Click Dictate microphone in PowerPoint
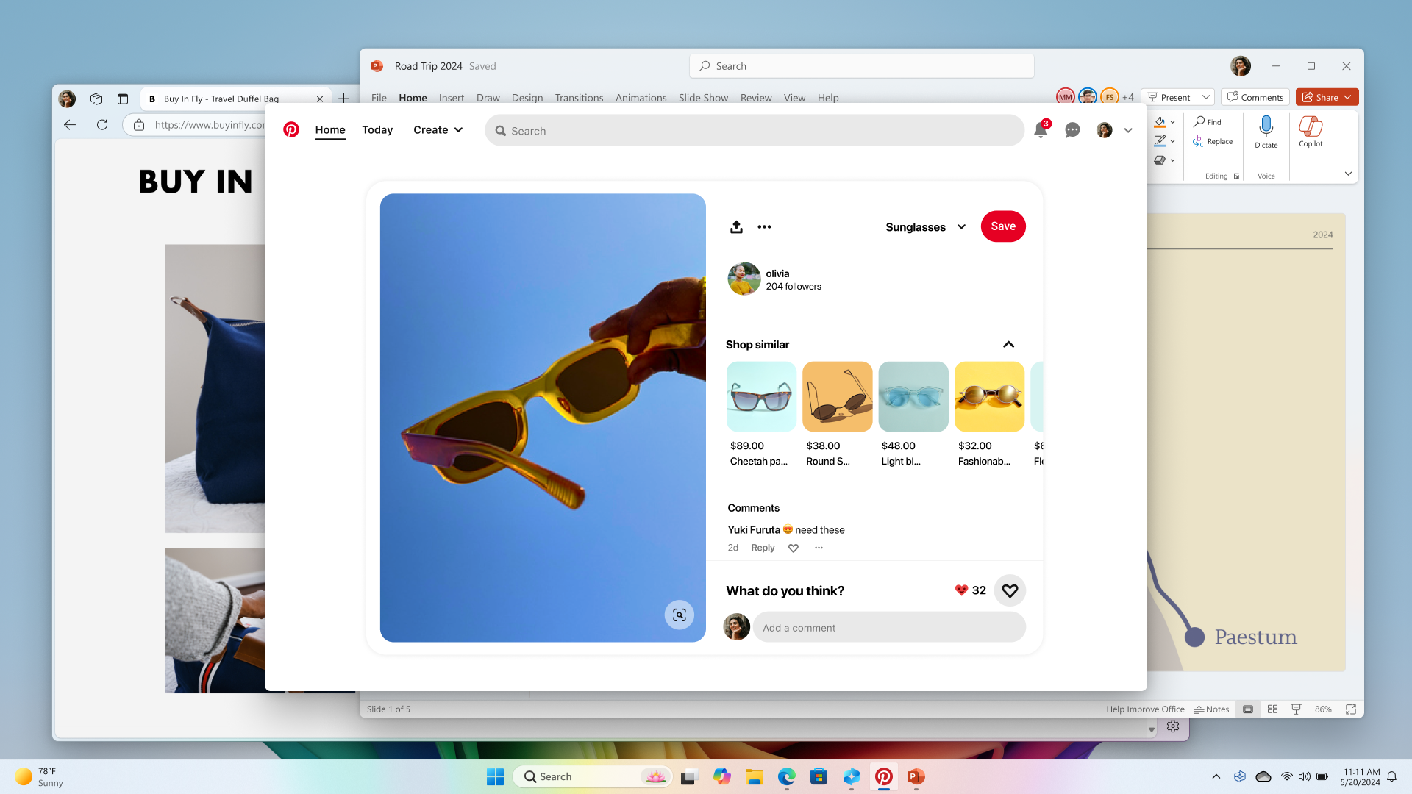Screen dimensions: 1412x794 1266,132
